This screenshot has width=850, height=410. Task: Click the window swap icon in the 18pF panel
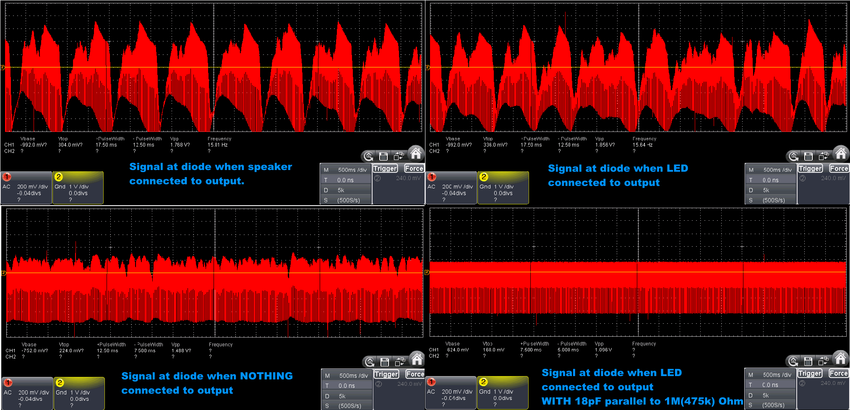824,361
